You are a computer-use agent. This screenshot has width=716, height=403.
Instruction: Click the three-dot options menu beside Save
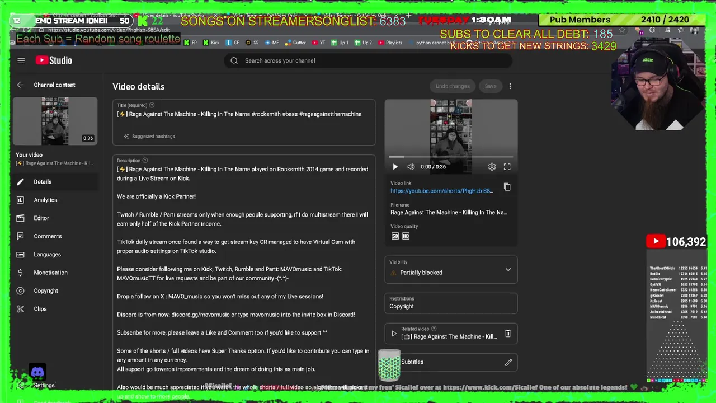coord(510,86)
